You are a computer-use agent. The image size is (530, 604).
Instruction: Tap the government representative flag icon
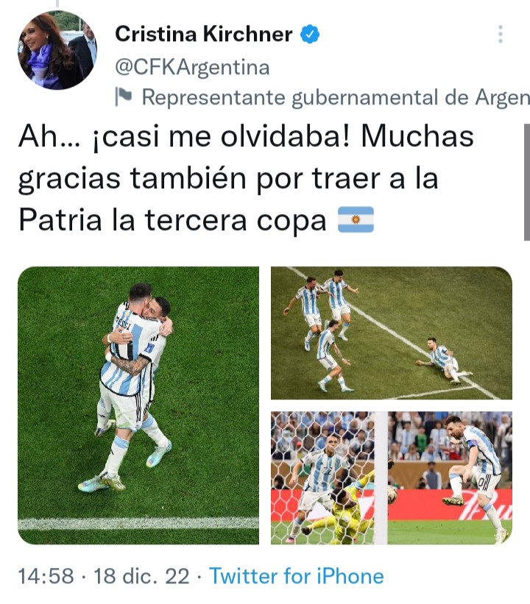[x=124, y=96]
